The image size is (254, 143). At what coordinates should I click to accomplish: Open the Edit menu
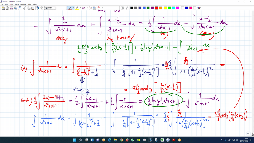(x=7, y=4)
